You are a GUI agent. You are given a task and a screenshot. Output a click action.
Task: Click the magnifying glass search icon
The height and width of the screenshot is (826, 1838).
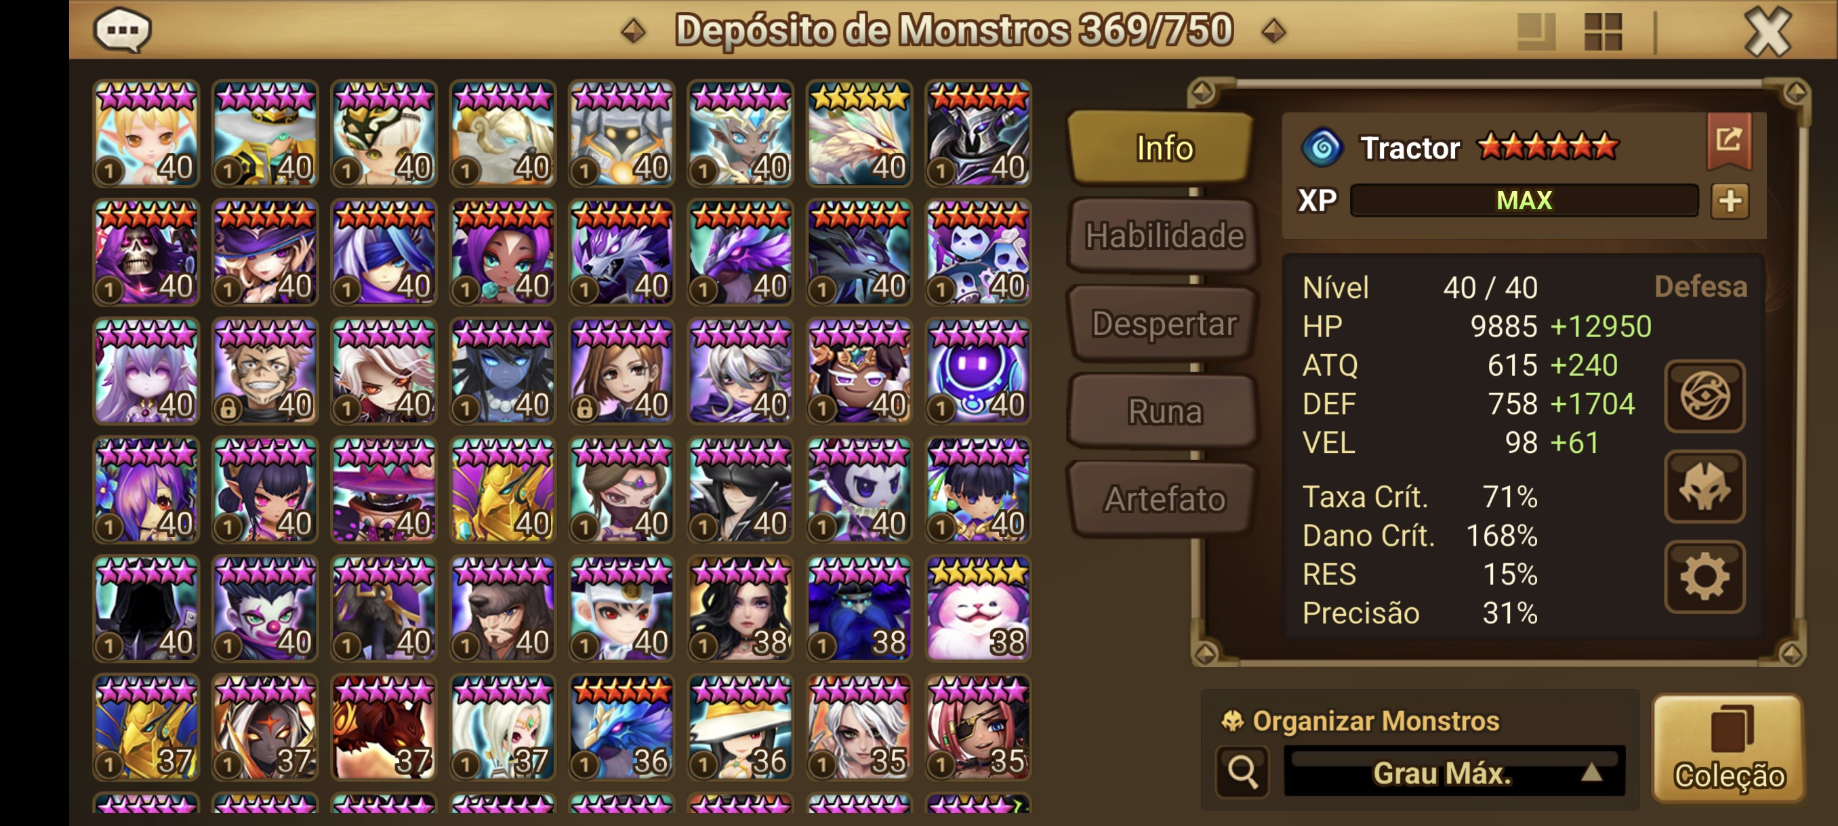coord(1242,771)
